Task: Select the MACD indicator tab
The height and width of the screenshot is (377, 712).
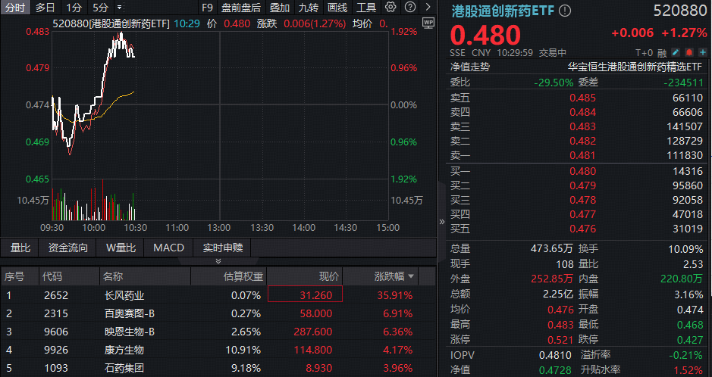Action: [168, 248]
